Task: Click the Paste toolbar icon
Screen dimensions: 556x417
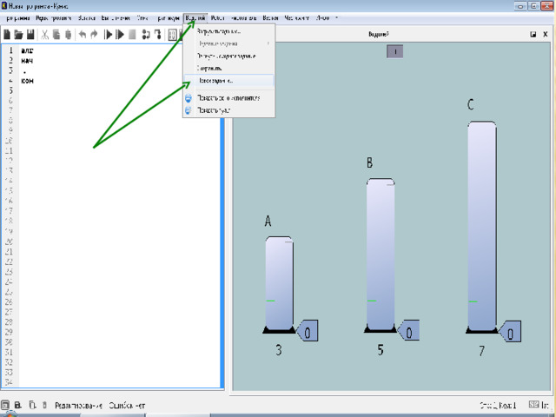Action: click(x=69, y=35)
